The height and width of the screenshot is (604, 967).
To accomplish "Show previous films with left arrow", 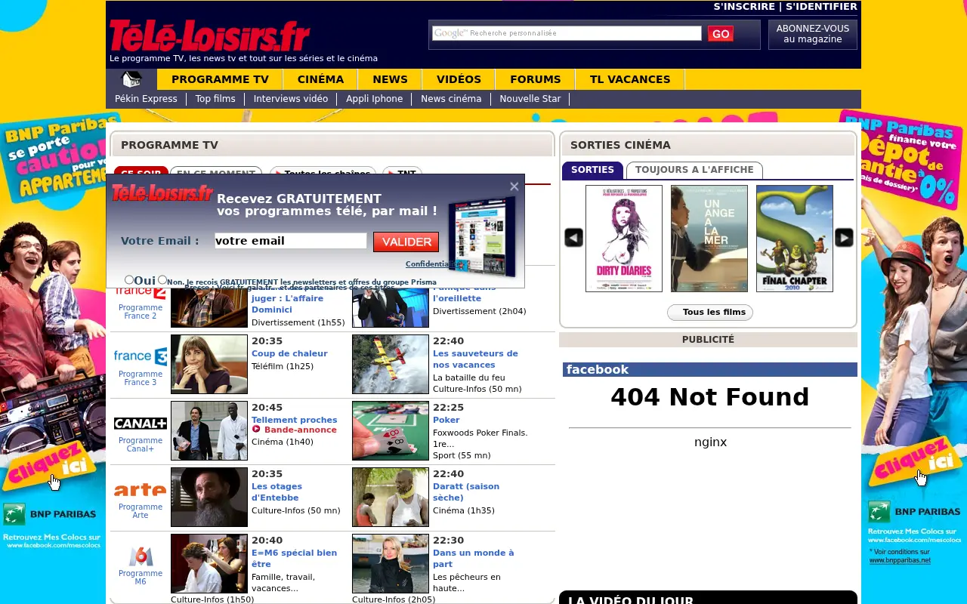I will point(573,238).
